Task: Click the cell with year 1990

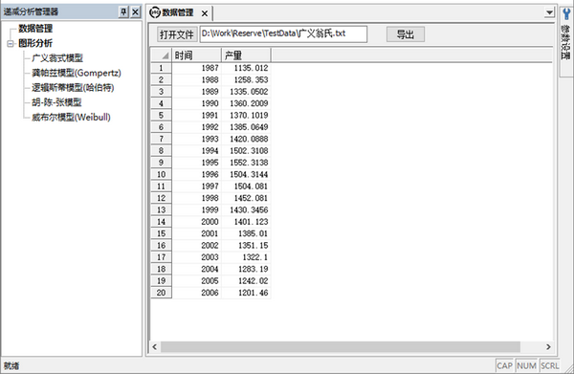Action: pyautogui.click(x=196, y=103)
